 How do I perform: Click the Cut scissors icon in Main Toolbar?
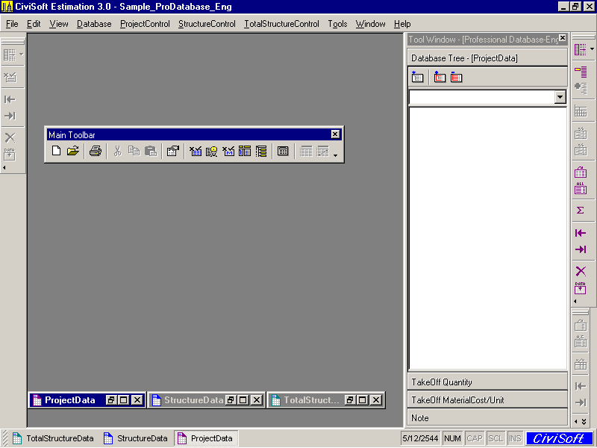click(x=117, y=151)
